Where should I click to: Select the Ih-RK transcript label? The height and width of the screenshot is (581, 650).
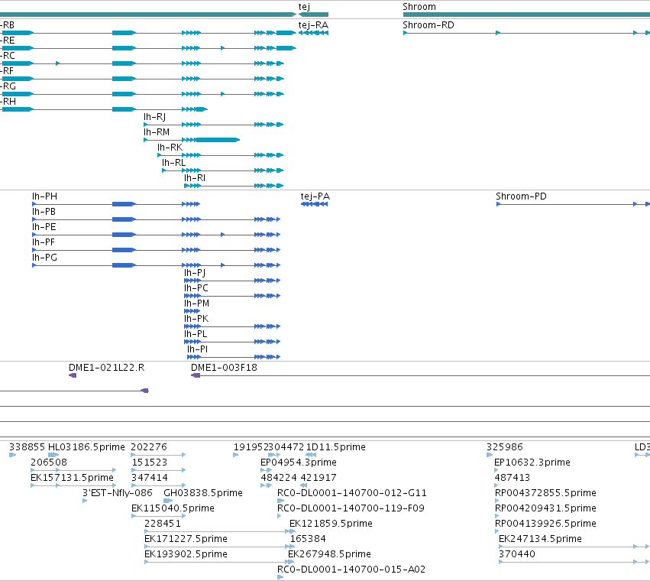coord(170,148)
